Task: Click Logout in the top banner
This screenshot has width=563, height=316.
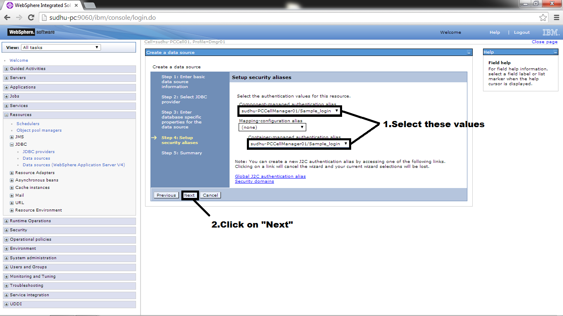Action: pos(521,32)
